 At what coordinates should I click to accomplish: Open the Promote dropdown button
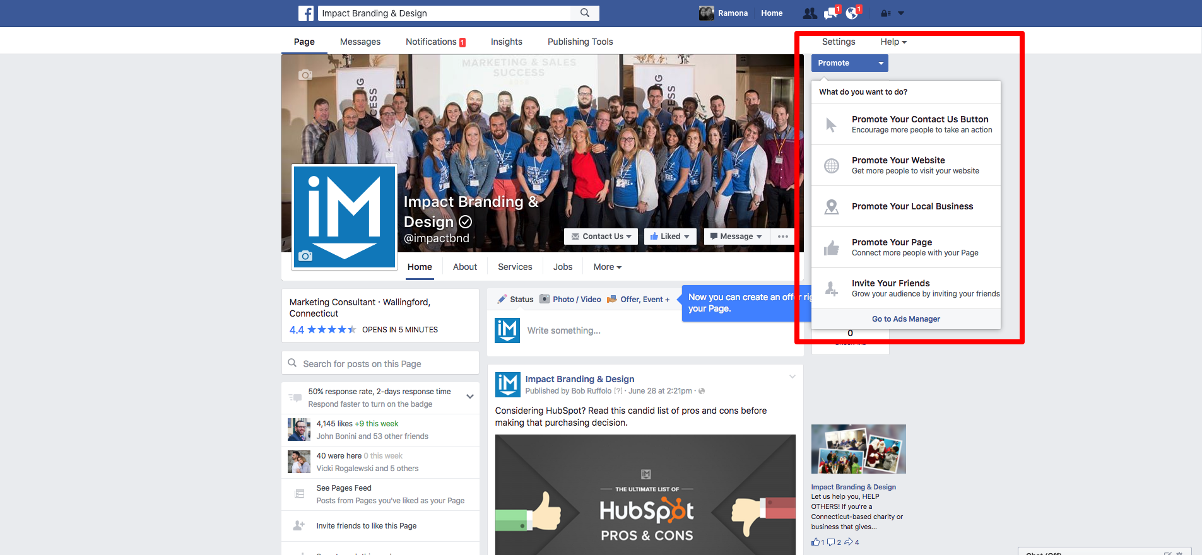(x=849, y=63)
